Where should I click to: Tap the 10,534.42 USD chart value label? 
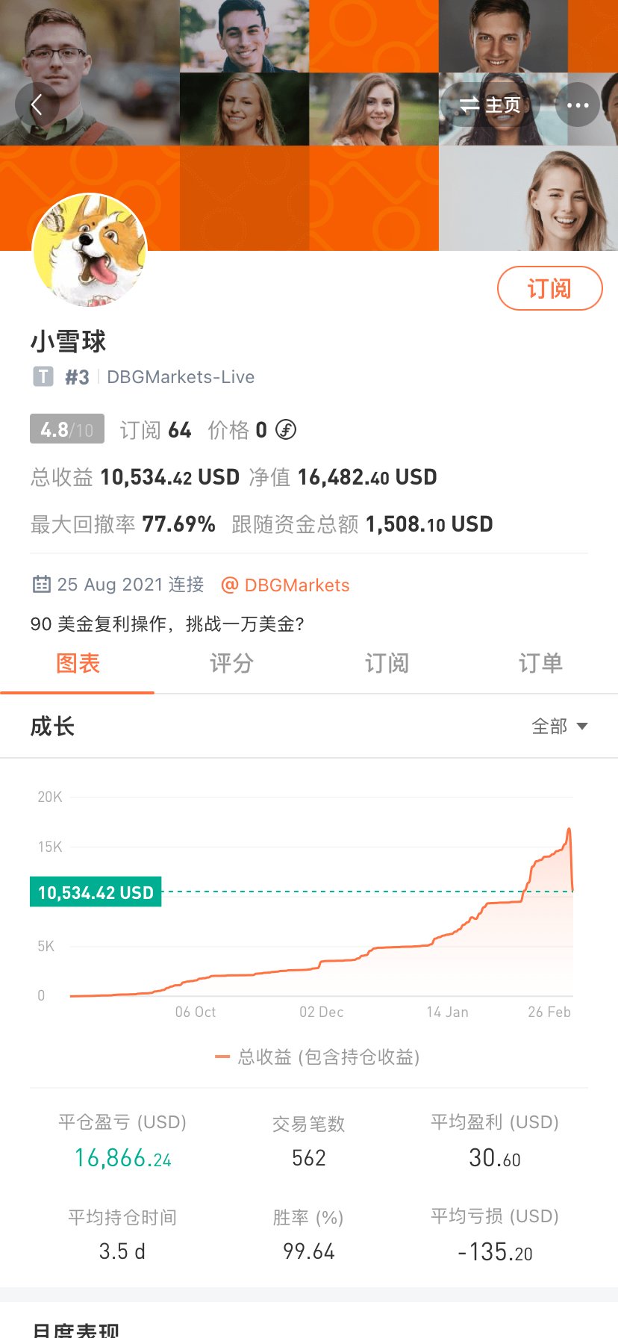tap(96, 892)
